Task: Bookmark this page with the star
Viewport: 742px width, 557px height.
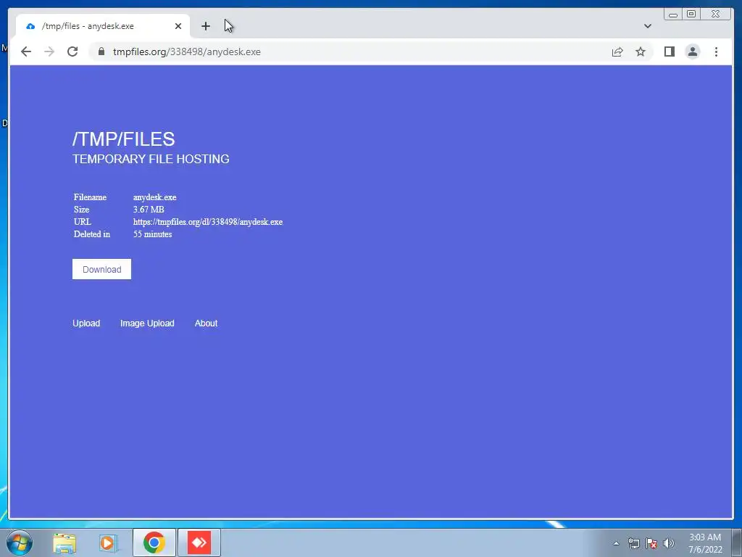Action: pos(641,51)
